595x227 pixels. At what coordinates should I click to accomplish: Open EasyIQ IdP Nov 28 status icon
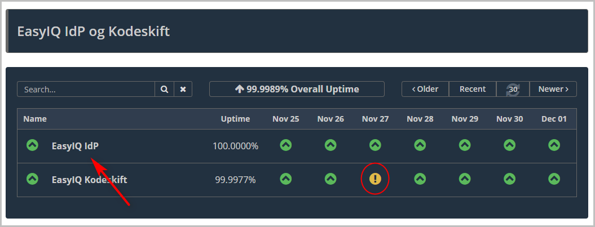(x=420, y=145)
